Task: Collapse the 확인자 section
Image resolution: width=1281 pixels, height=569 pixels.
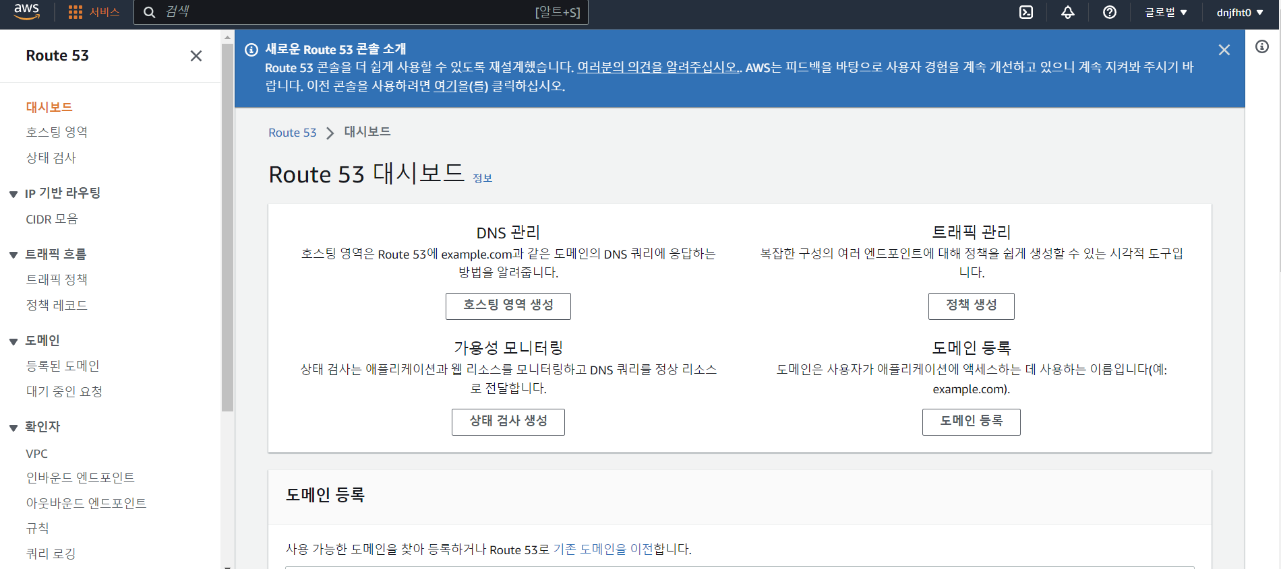Action: pos(13,428)
